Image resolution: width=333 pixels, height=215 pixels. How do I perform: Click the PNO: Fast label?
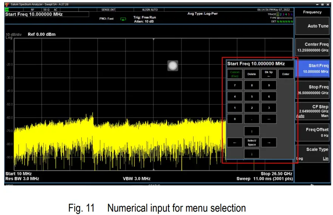click(106, 18)
